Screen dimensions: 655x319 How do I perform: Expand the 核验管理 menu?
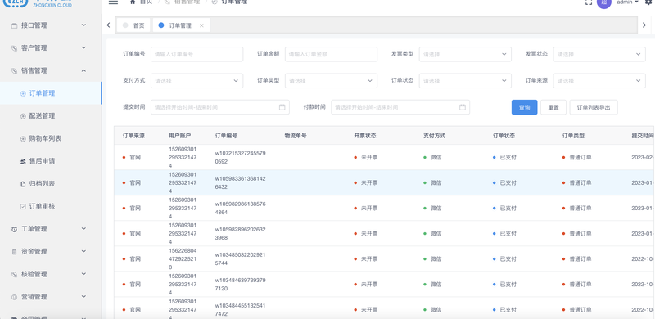pos(84,274)
